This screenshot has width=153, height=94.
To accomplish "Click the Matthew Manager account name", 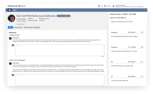I will pos(120,5).
